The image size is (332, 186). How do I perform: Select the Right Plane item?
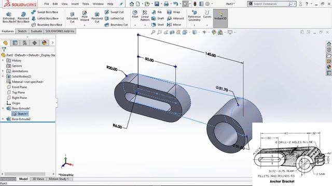point(17,98)
